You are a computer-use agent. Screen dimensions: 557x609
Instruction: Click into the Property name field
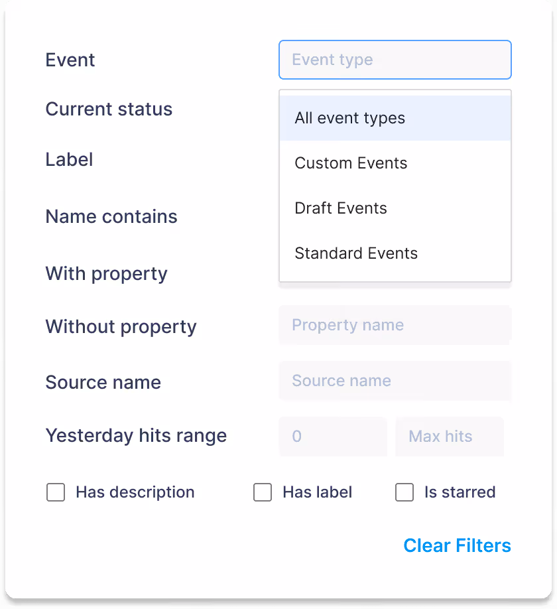point(395,325)
